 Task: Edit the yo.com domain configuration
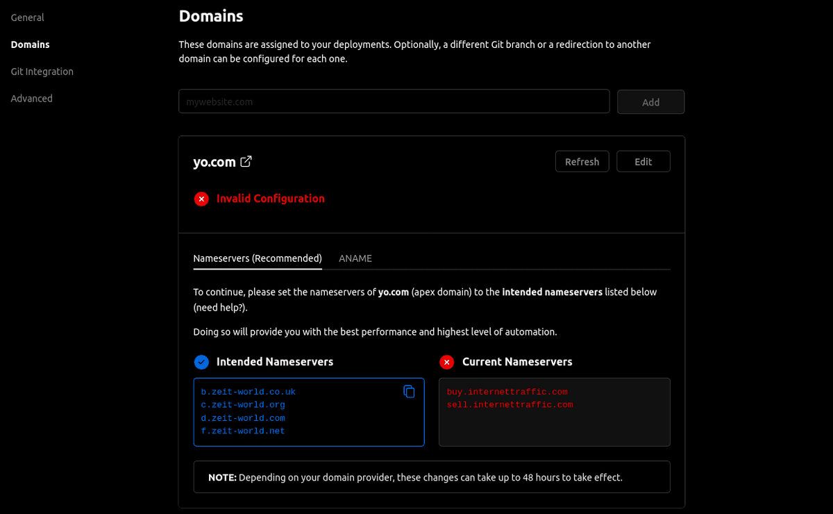(x=643, y=161)
